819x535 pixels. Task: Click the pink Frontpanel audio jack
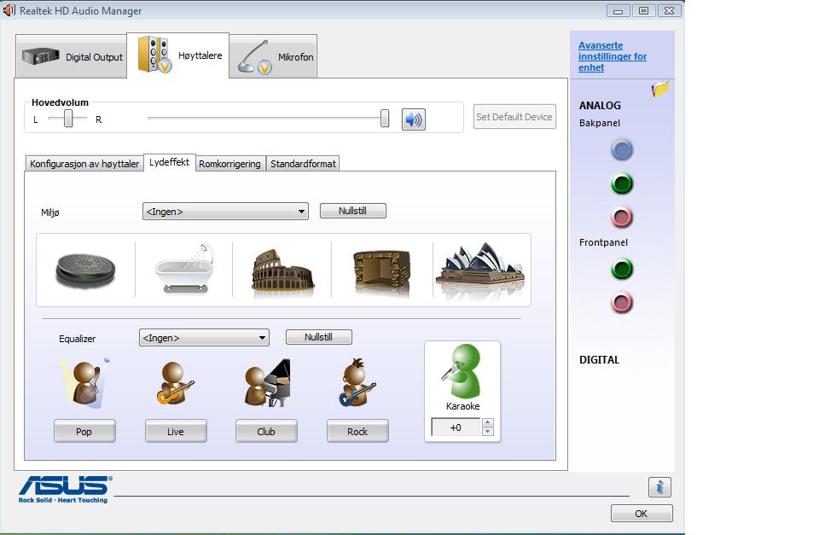click(x=622, y=303)
